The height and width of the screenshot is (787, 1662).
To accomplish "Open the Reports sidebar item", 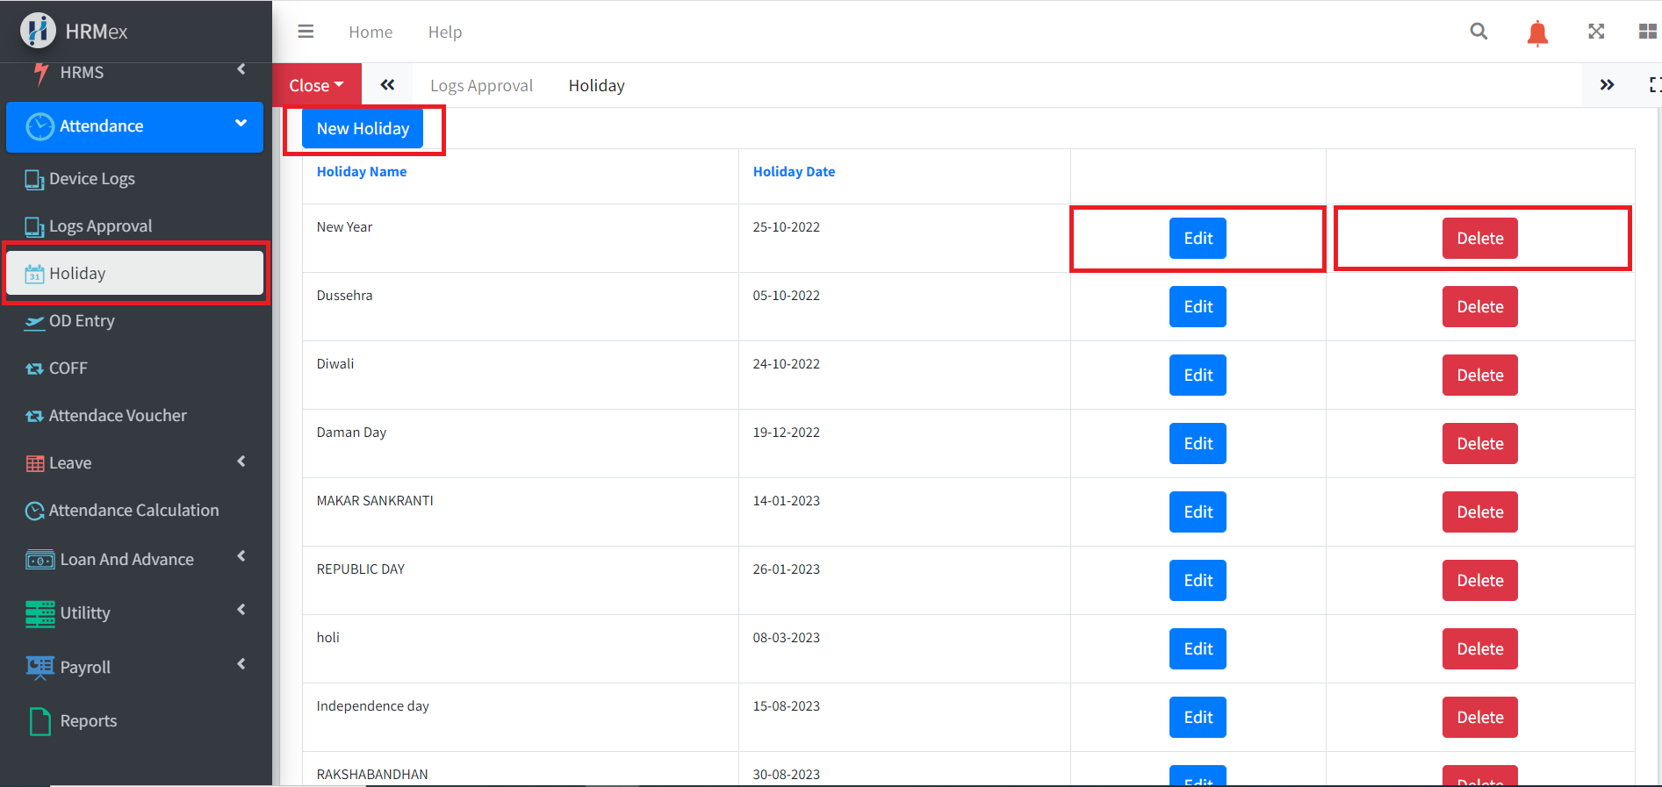I will (88, 721).
